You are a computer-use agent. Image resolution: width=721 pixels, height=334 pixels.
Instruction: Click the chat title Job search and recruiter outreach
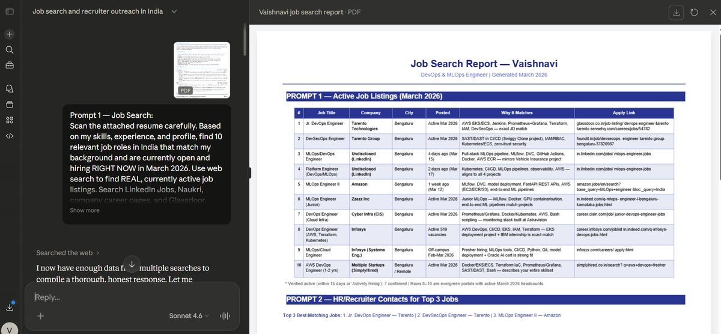(x=97, y=11)
